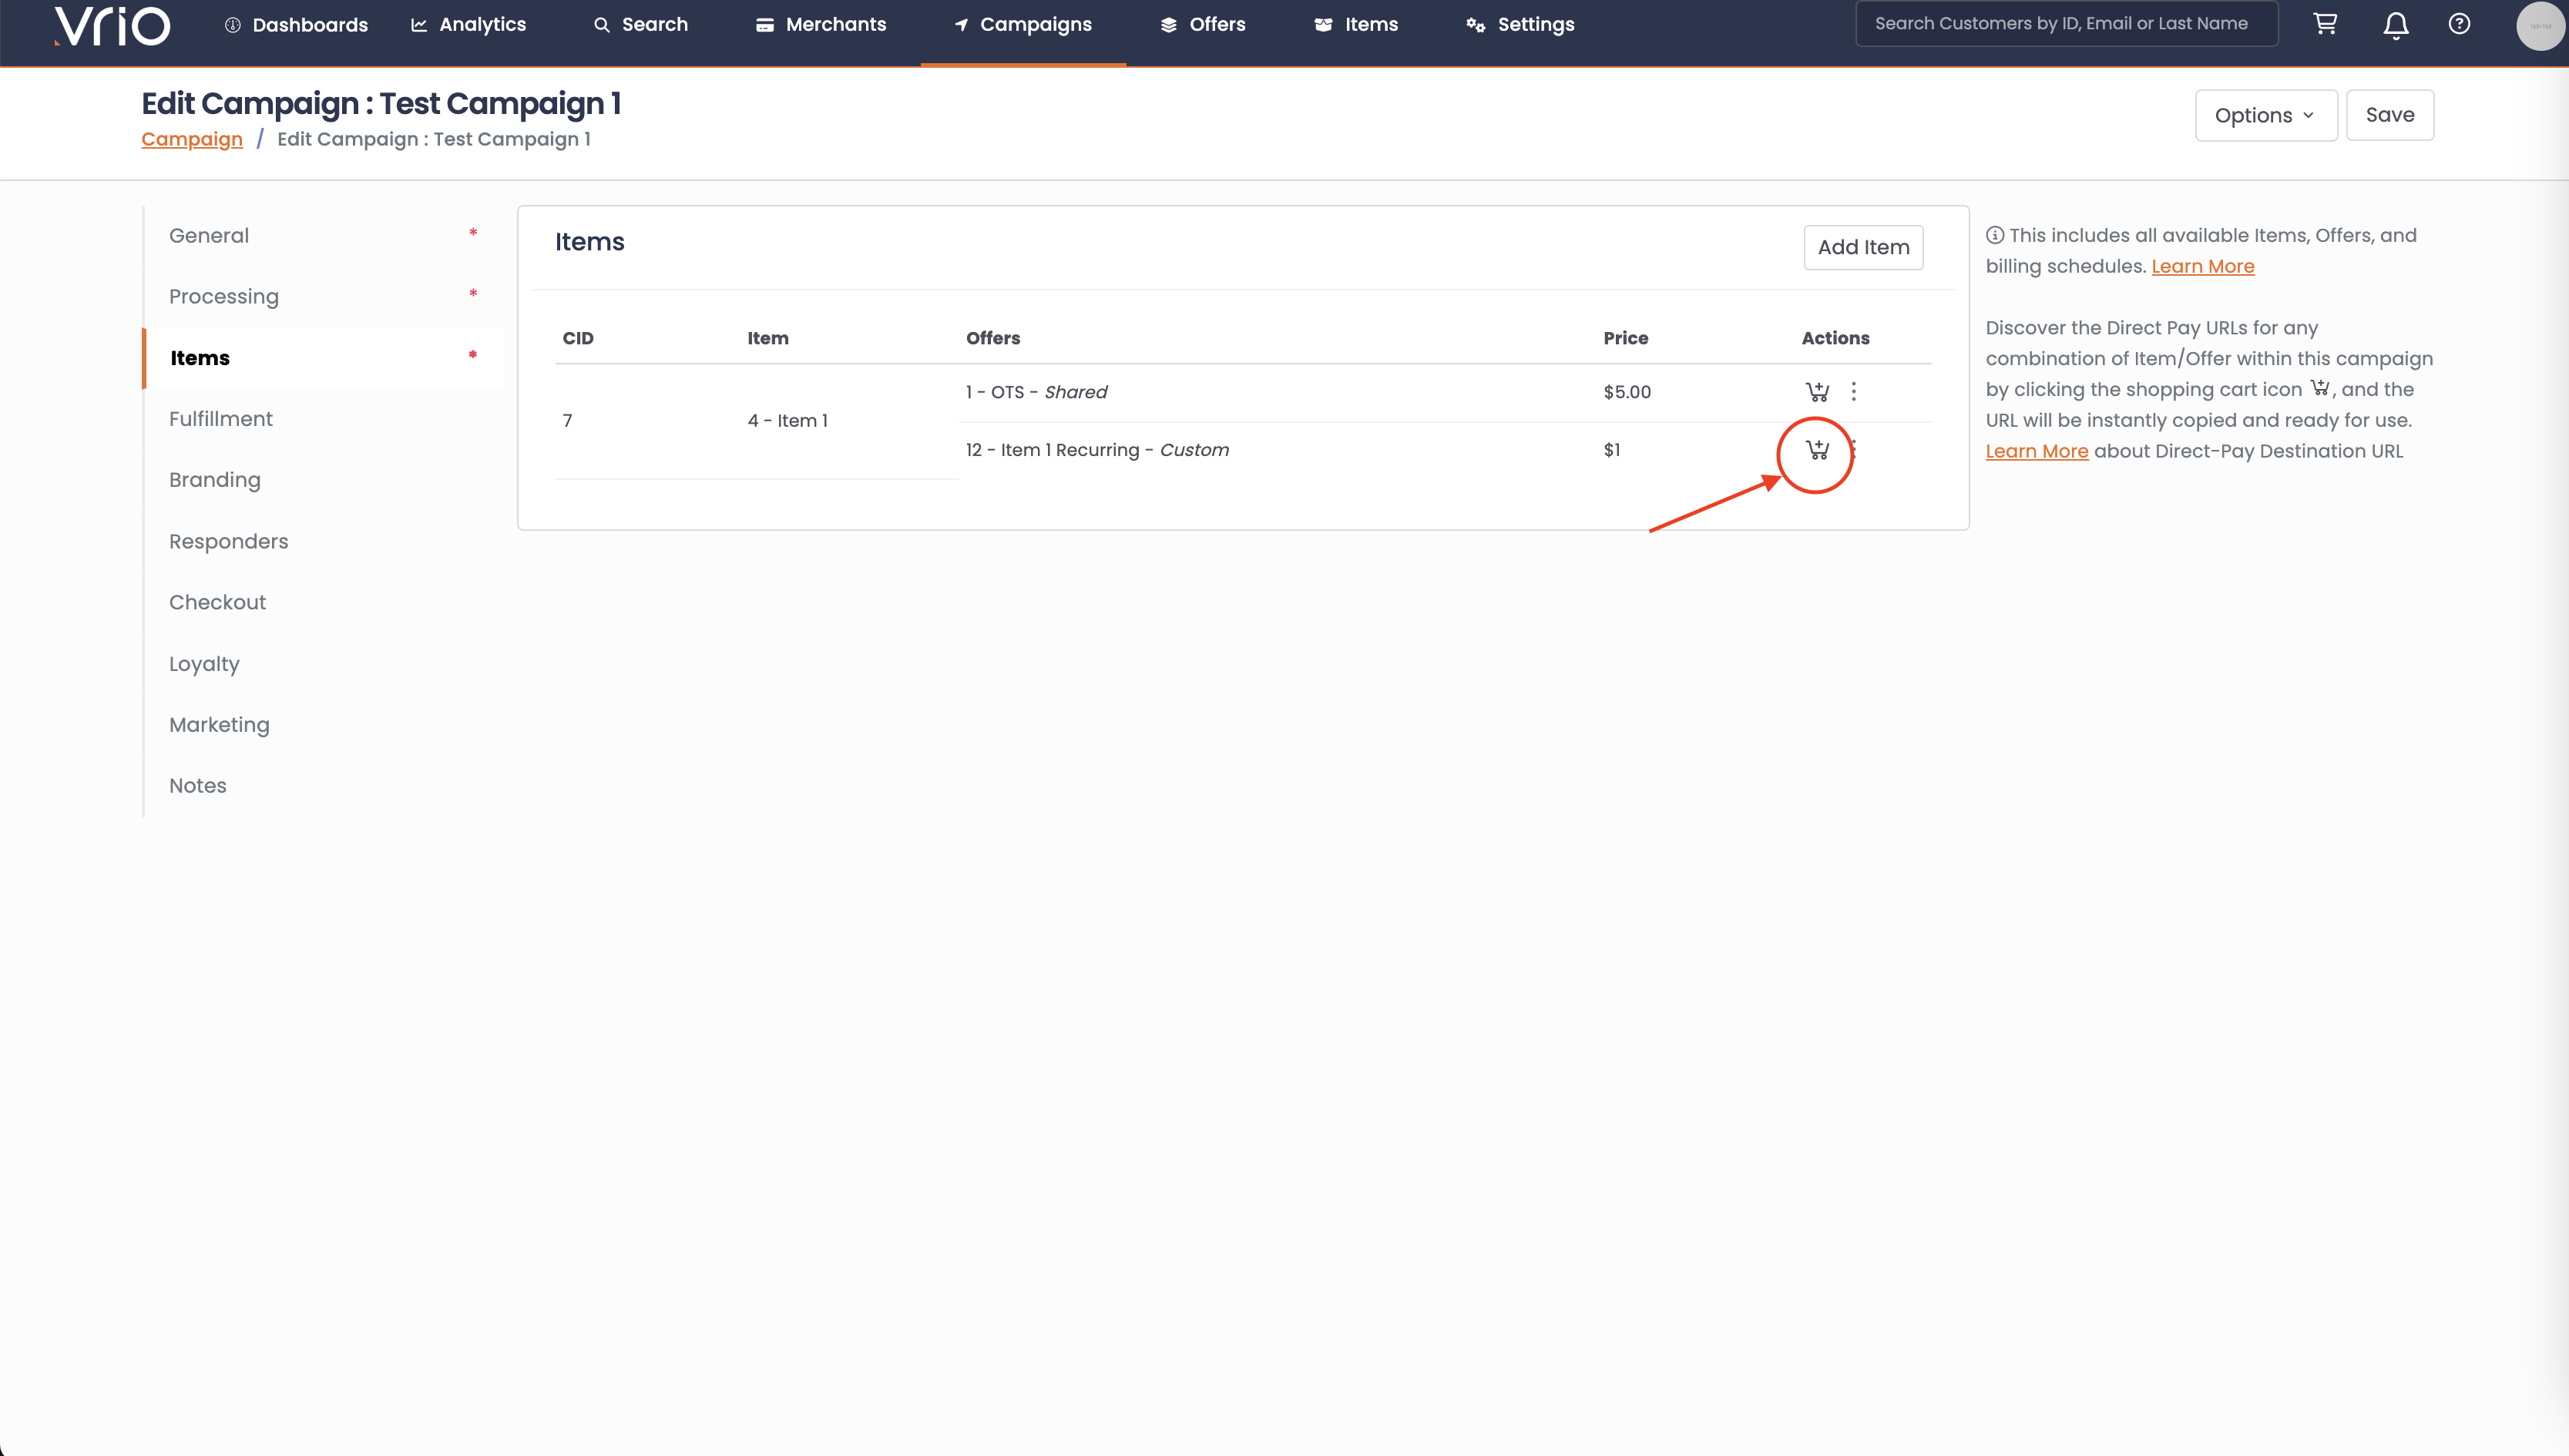2569x1456 pixels.
Task: Select the Checkout section tab
Action: tap(217, 602)
